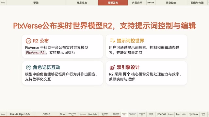Click the text 并决定故事走向
The image size is (209, 117).
pos(129,53)
